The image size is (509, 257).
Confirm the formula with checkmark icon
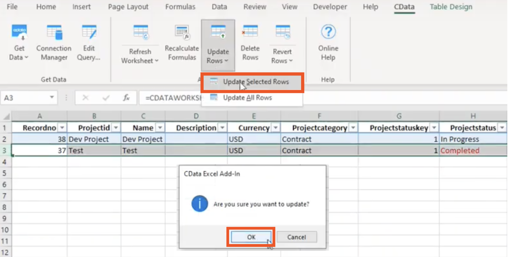pyautogui.click(x=106, y=98)
